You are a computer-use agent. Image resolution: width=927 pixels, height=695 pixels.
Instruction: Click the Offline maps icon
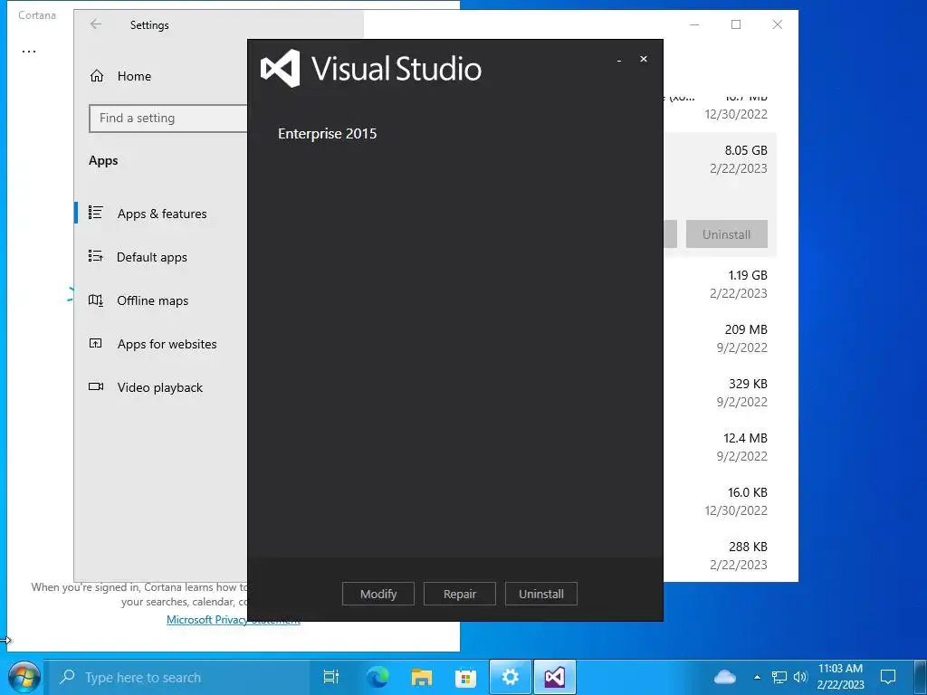coord(96,300)
